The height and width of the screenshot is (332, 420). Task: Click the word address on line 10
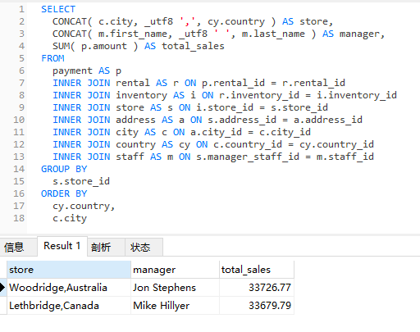135,120
